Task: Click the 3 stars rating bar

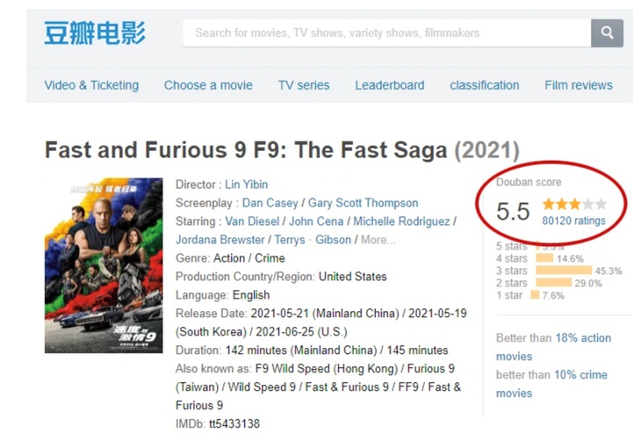Action: [x=562, y=271]
